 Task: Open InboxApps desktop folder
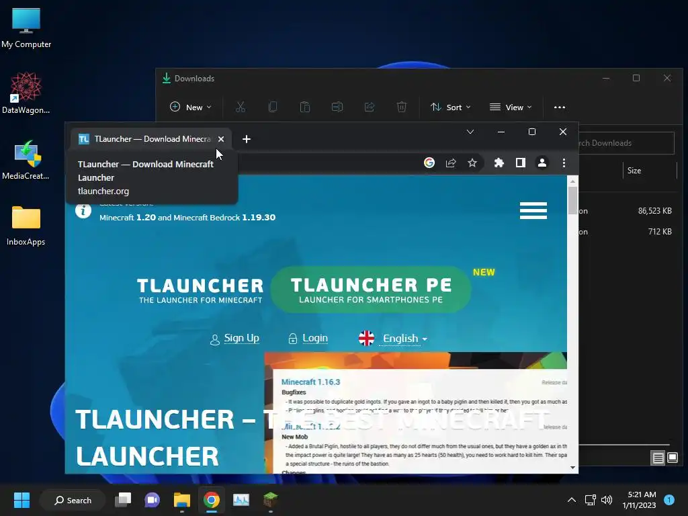pyautogui.click(x=26, y=226)
